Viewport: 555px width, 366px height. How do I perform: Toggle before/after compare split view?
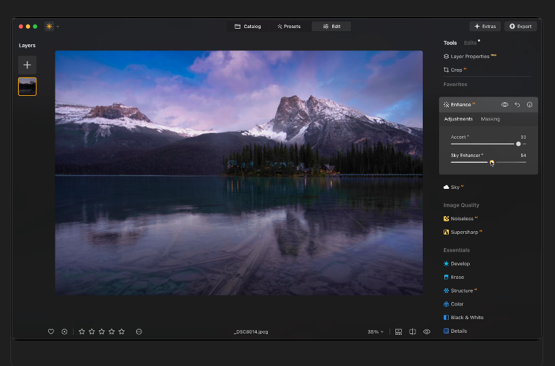tap(412, 331)
